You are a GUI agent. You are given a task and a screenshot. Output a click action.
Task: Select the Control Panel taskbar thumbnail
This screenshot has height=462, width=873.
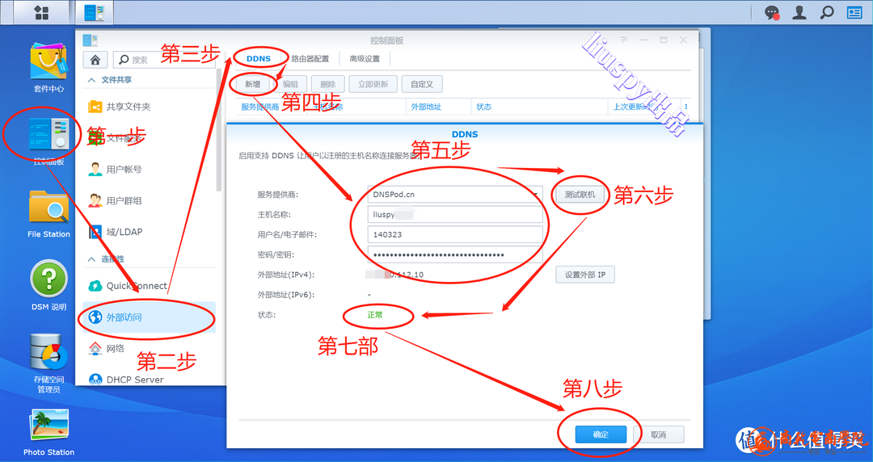[x=94, y=12]
